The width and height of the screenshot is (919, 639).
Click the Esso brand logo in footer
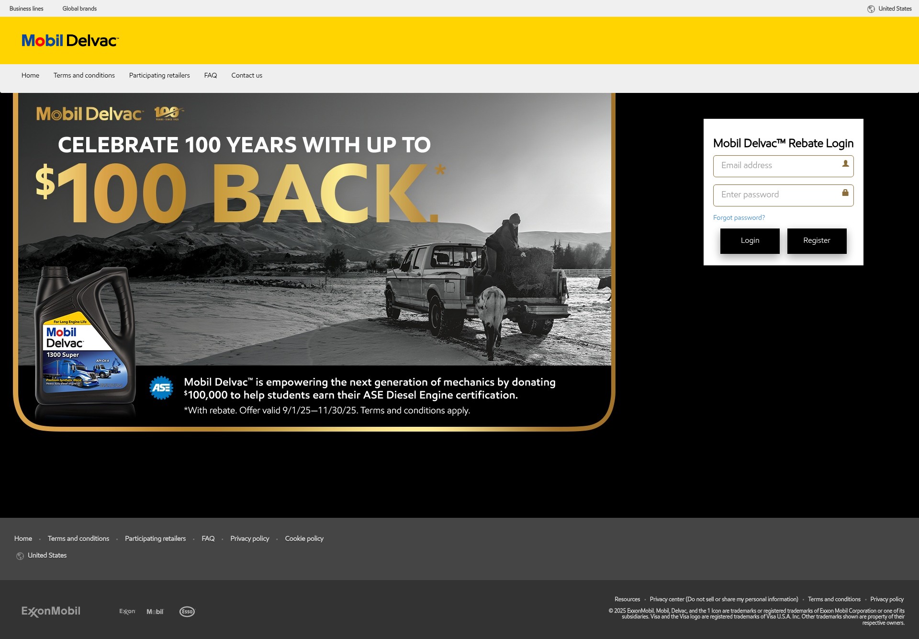187,612
